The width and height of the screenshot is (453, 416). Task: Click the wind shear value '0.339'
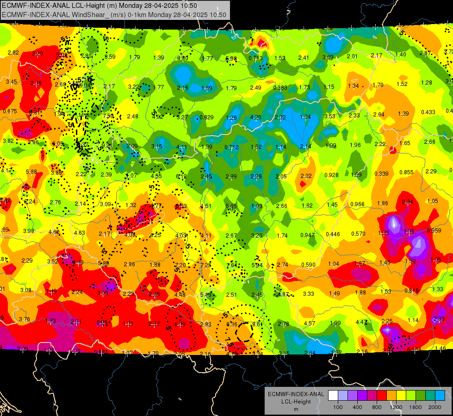(x=381, y=173)
